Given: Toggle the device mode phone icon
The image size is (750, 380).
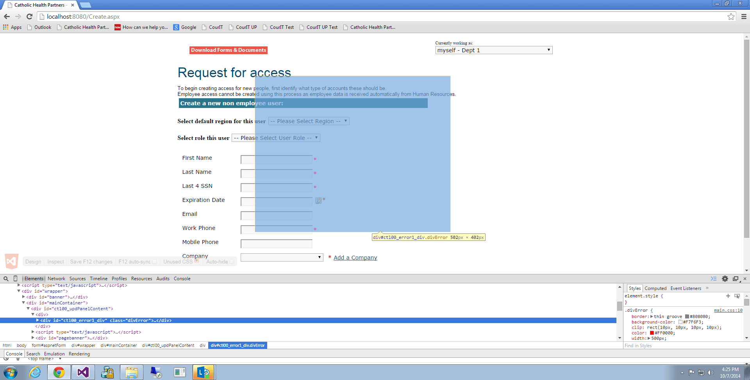Looking at the screenshot, I should 16,279.
